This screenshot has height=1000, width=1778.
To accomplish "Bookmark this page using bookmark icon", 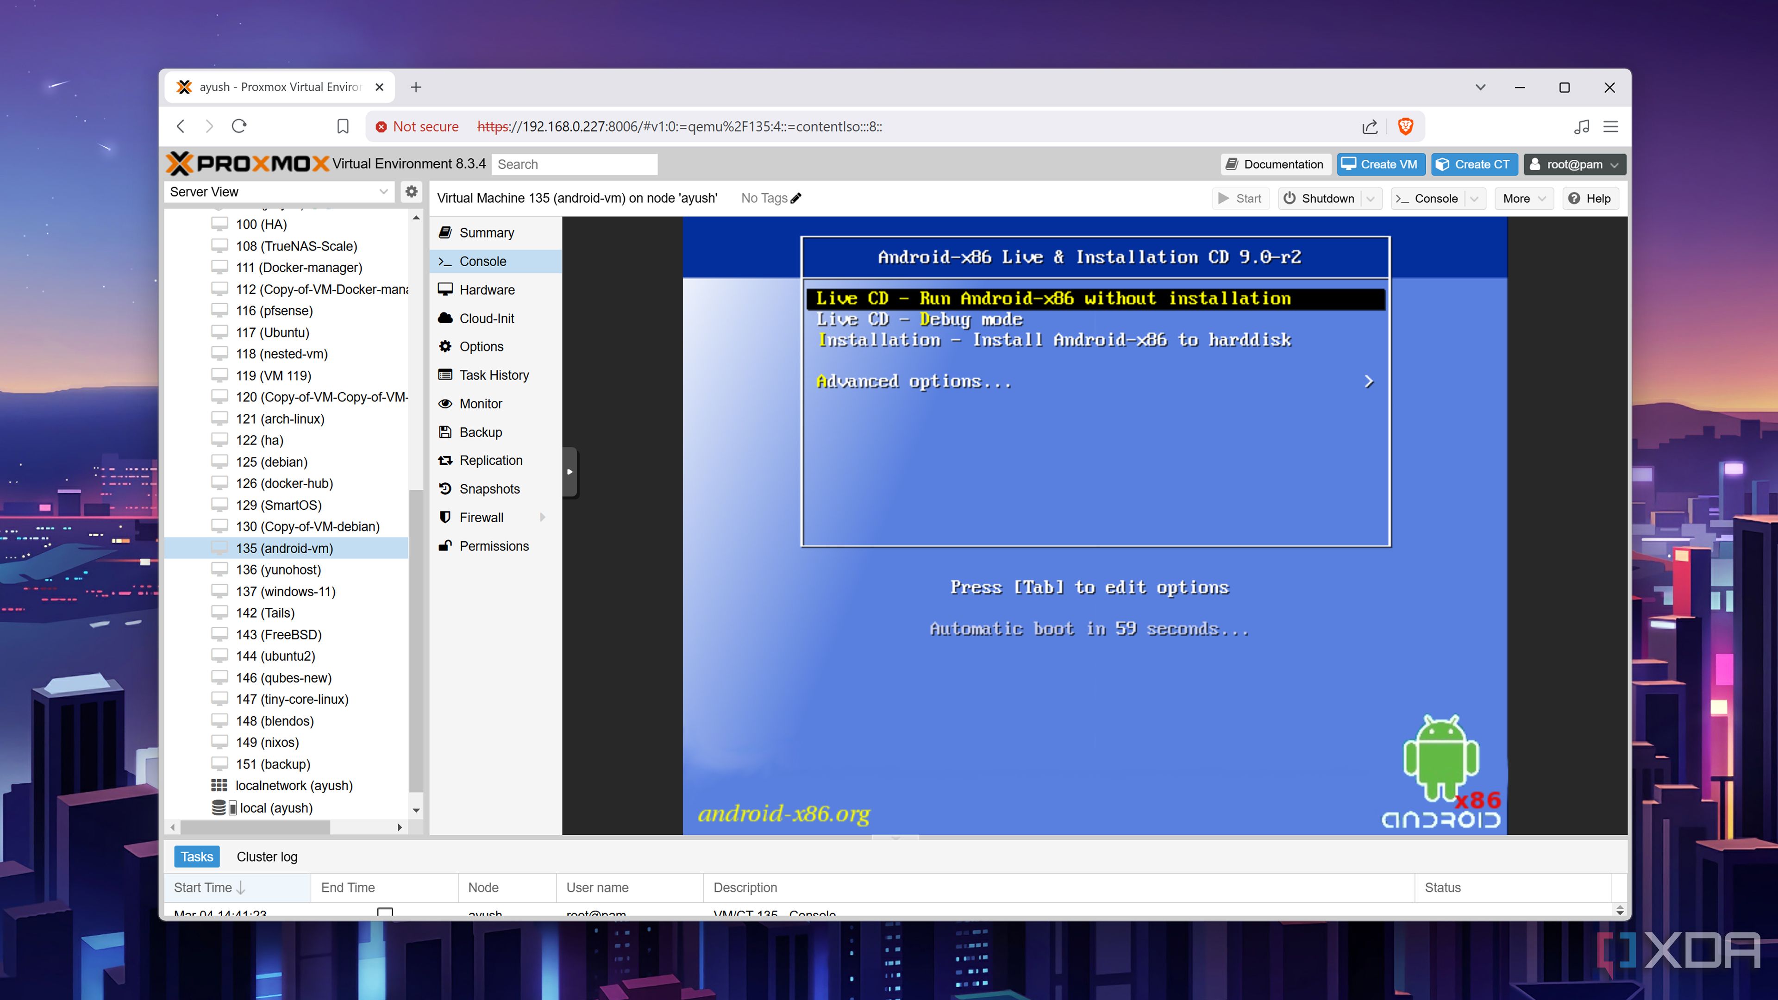I will tap(342, 126).
